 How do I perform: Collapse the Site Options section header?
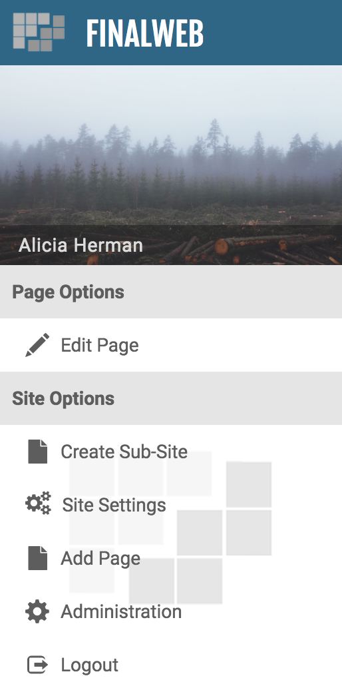point(171,398)
